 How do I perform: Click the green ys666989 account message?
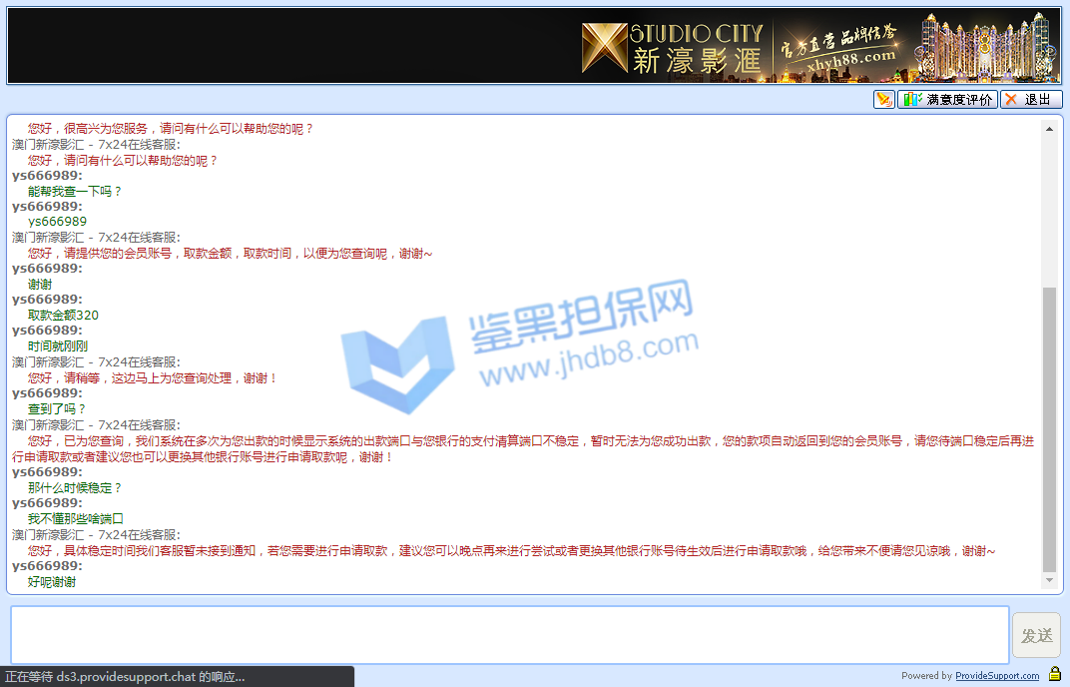[57, 222]
